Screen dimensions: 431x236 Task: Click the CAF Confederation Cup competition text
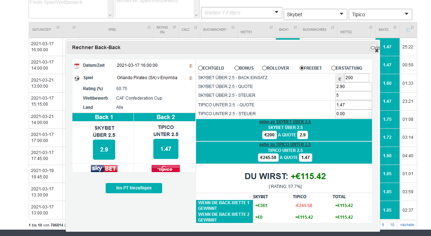coord(139,98)
